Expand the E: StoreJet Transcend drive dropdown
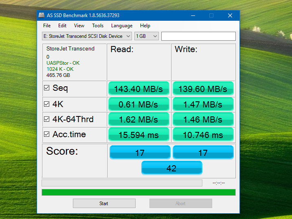292x219 pixels. [x=87, y=36]
